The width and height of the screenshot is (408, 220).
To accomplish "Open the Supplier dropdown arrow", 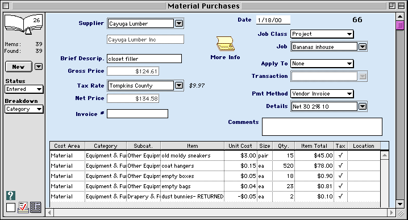I will point(179,23).
